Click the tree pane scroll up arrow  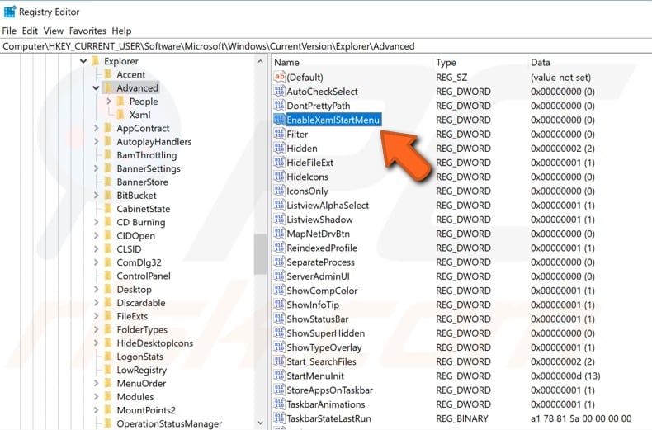tap(260, 62)
